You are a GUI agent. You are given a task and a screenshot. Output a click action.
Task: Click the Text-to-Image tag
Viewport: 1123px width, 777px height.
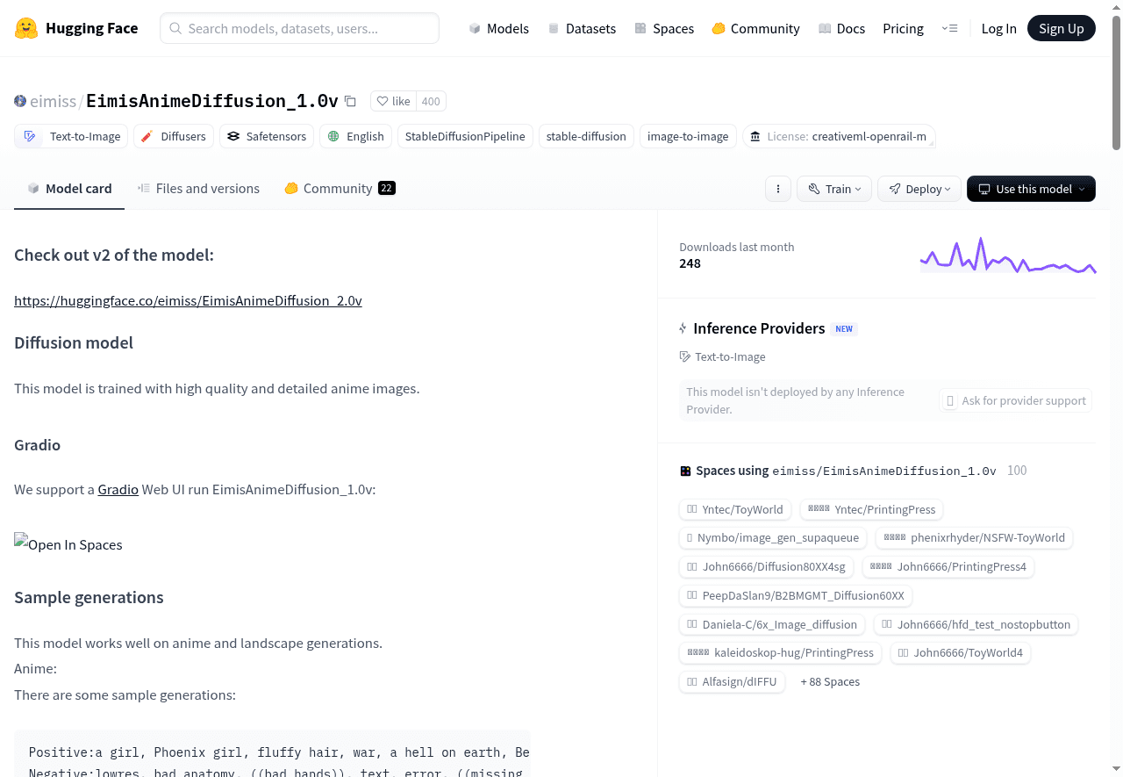click(72, 136)
